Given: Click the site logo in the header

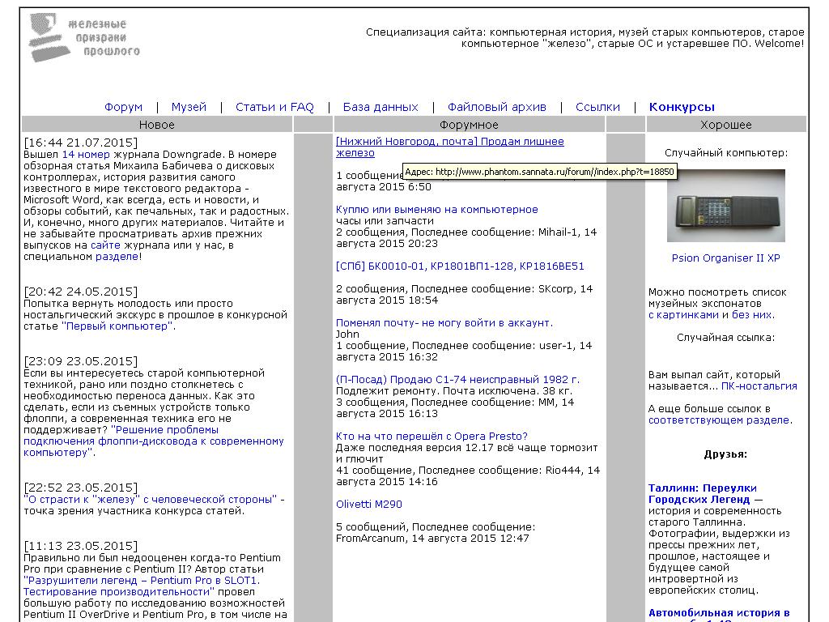Looking at the screenshot, I should click(x=83, y=38).
